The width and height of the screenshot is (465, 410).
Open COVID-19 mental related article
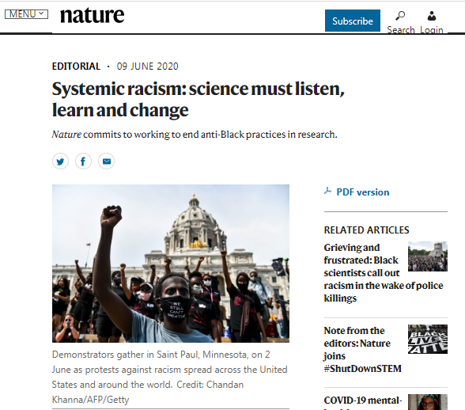[x=363, y=401]
